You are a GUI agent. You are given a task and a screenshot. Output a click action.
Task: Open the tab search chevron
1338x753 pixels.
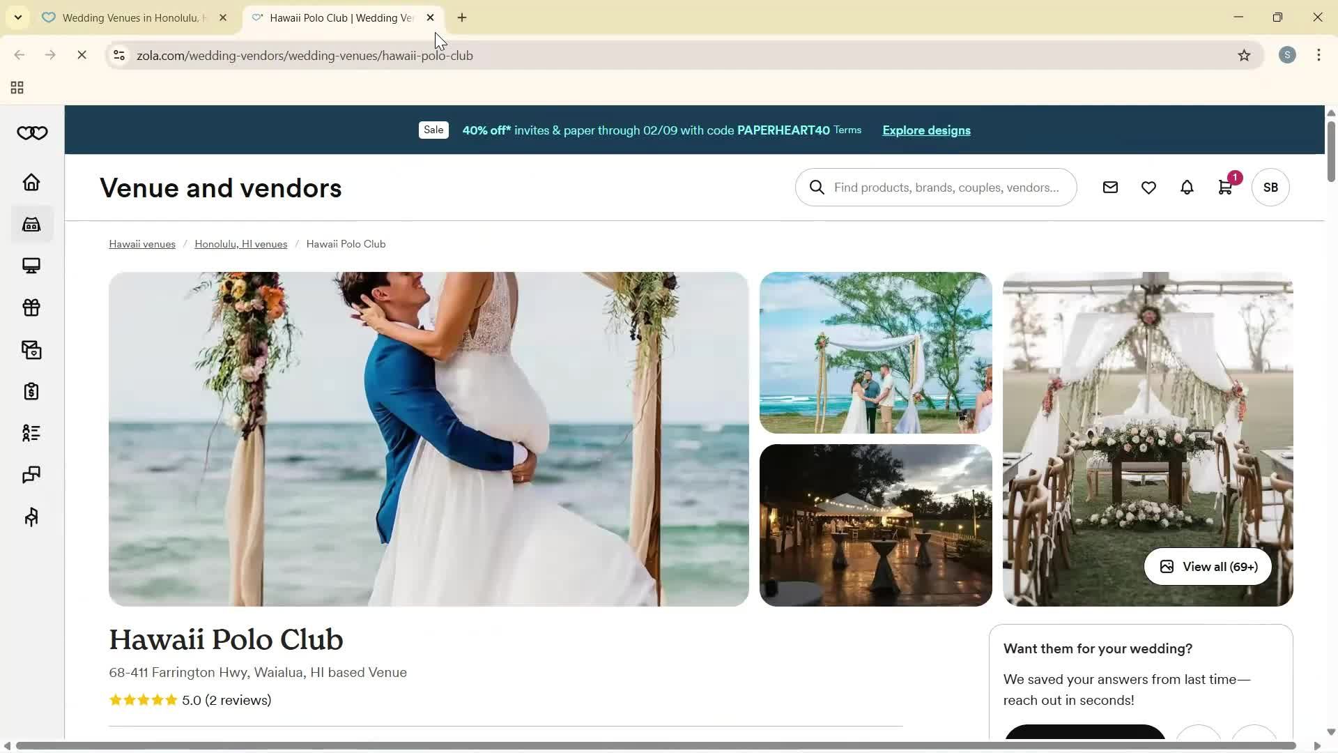18,17
